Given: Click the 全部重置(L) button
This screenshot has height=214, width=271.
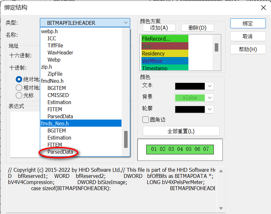Looking at the screenshot, I should [181, 131].
